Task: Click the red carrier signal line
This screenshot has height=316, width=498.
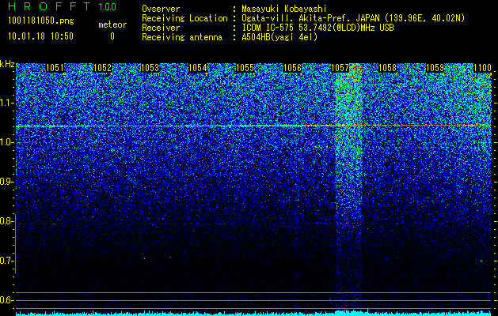Action: [x=253, y=126]
